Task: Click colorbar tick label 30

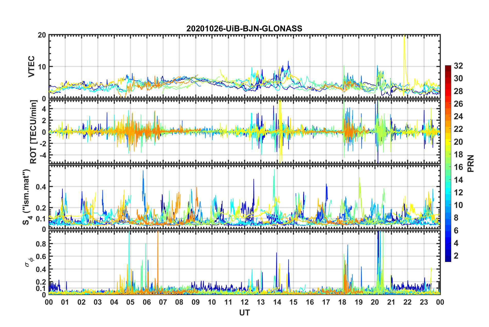Action: point(458,78)
